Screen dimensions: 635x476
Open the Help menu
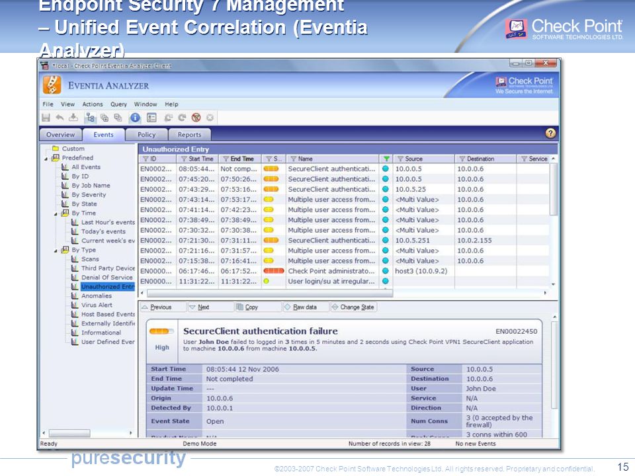171,104
